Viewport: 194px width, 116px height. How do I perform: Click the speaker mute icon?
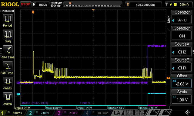tap(188, 112)
